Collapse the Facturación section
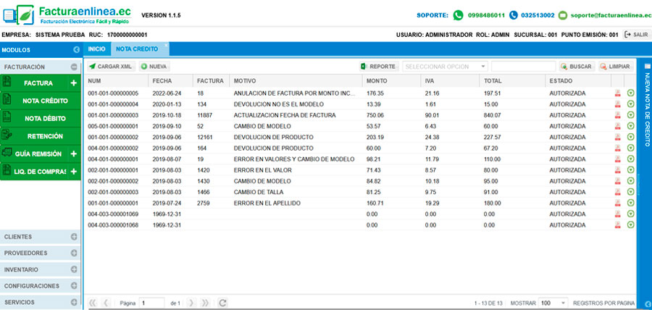This screenshot has height=310, width=652. point(74,67)
